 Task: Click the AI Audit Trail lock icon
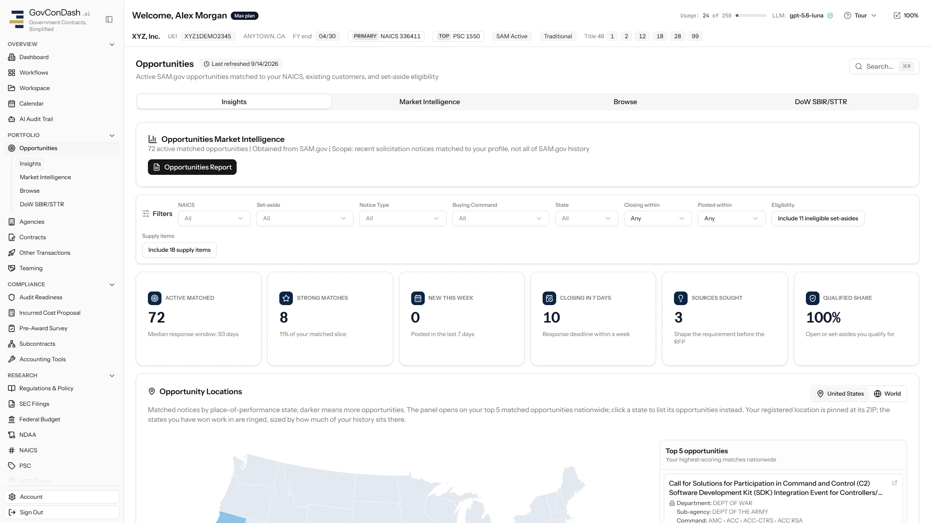coord(12,119)
